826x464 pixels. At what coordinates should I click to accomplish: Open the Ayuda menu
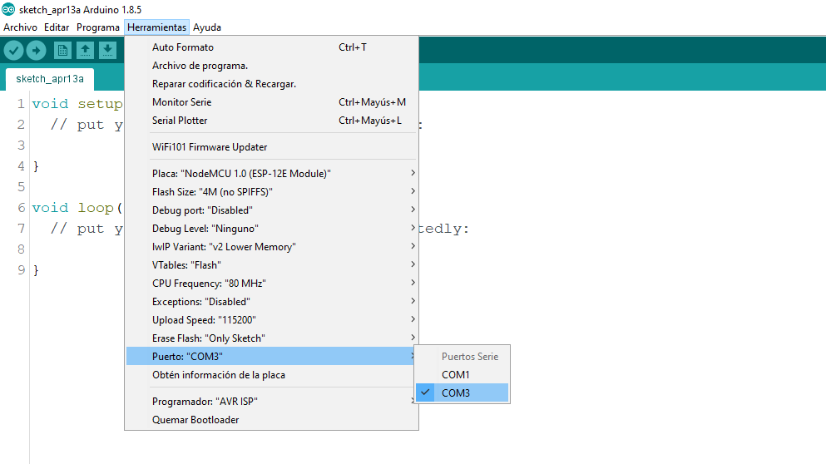pos(207,27)
